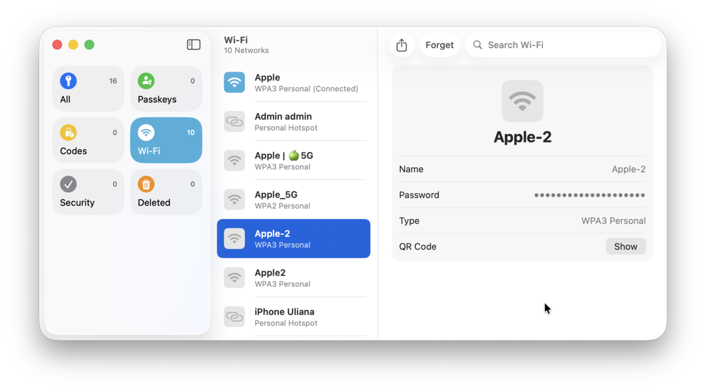The height and width of the screenshot is (392, 706).
Task: Select the Admin admin hotspot entry
Action: tap(293, 121)
